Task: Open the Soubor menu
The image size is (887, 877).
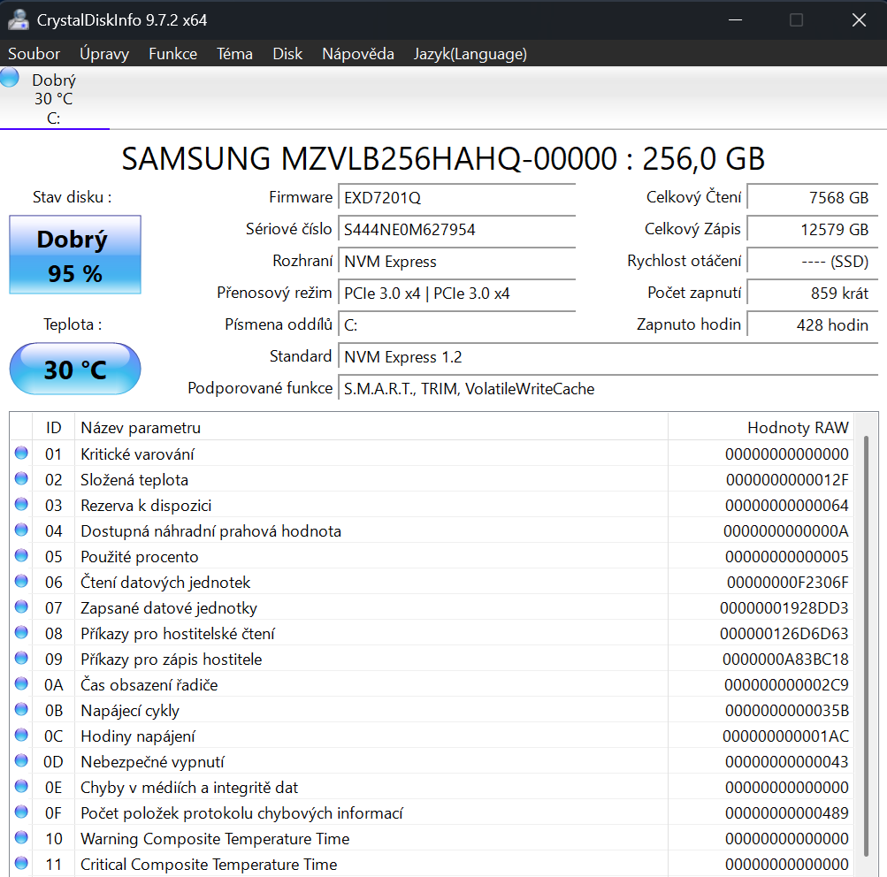Action: click(34, 54)
